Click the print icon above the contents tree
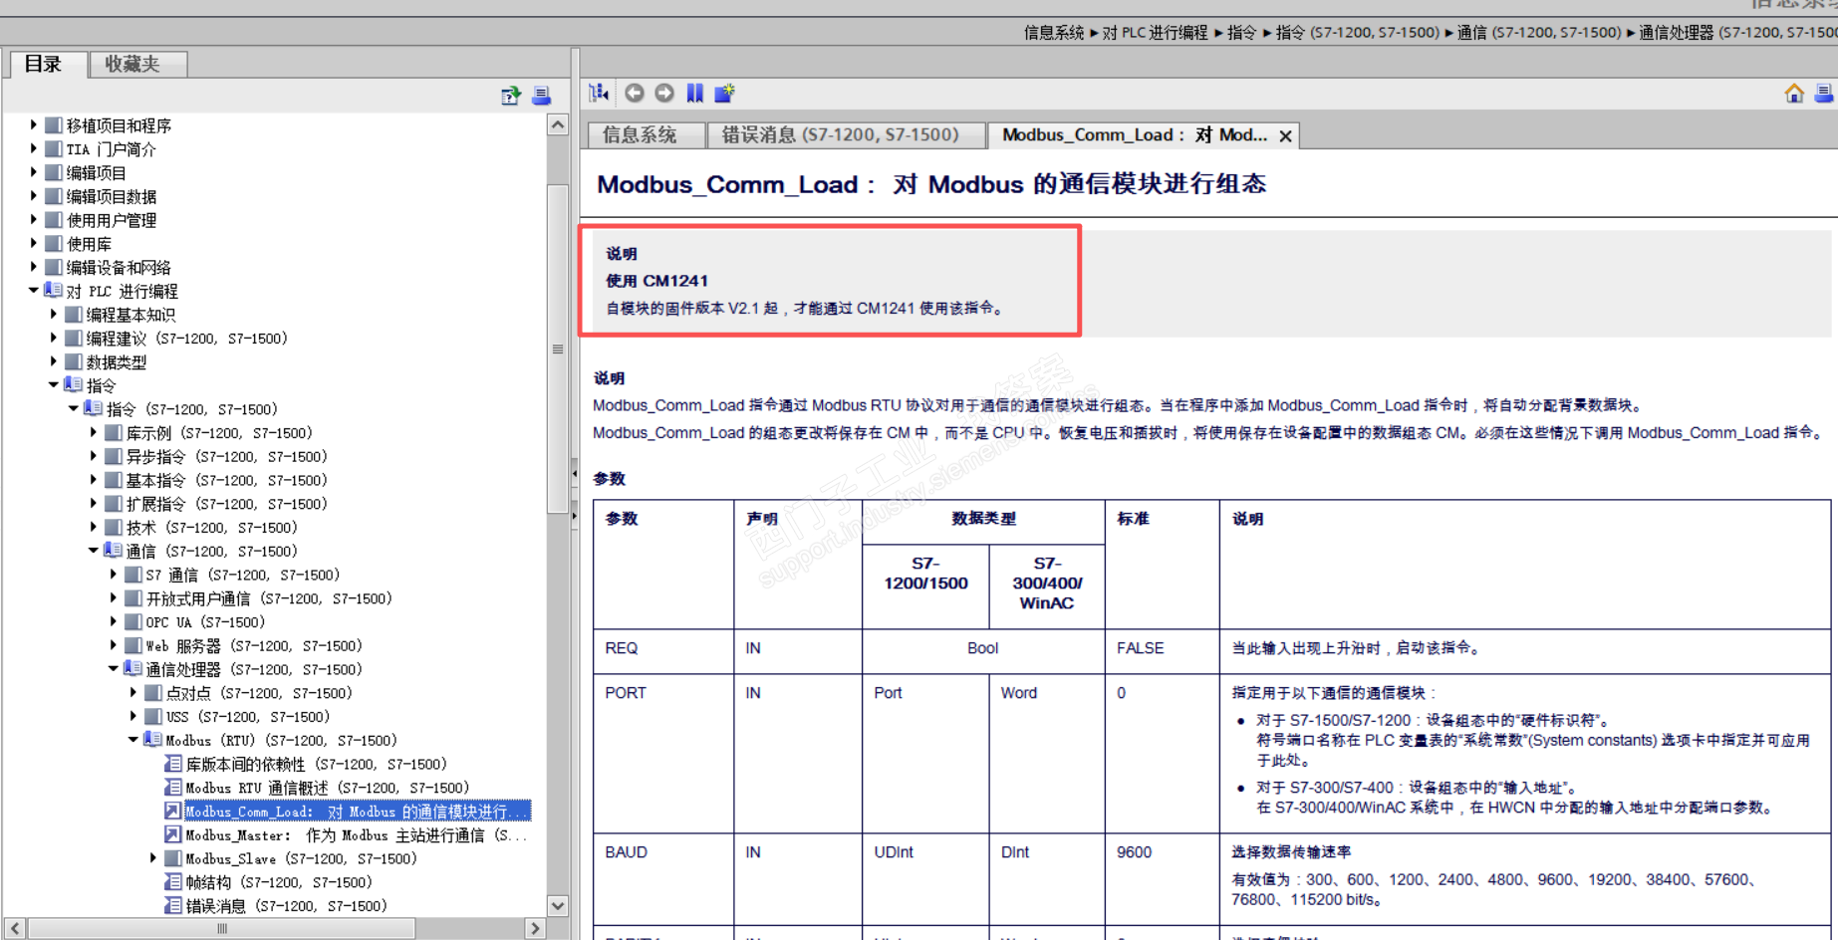The width and height of the screenshot is (1838, 940). point(542,96)
